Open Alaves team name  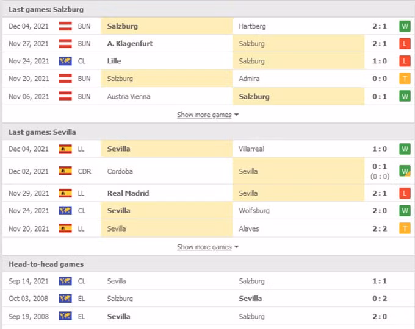[249, 228]
